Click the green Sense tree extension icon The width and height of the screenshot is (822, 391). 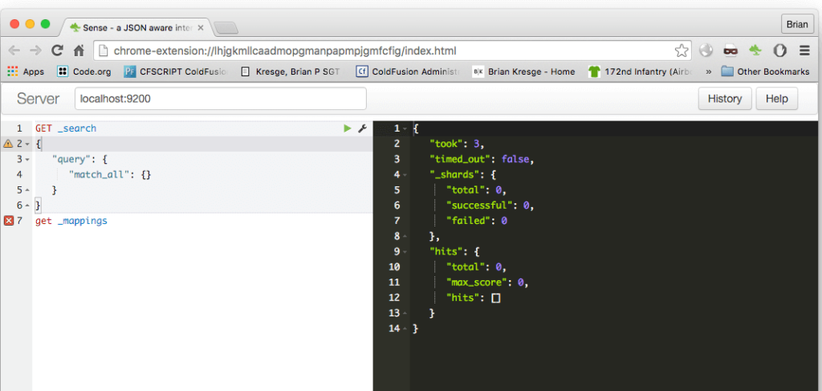pos(755,51)
